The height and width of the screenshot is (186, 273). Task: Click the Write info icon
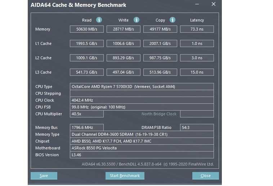[x=136, y=20]
